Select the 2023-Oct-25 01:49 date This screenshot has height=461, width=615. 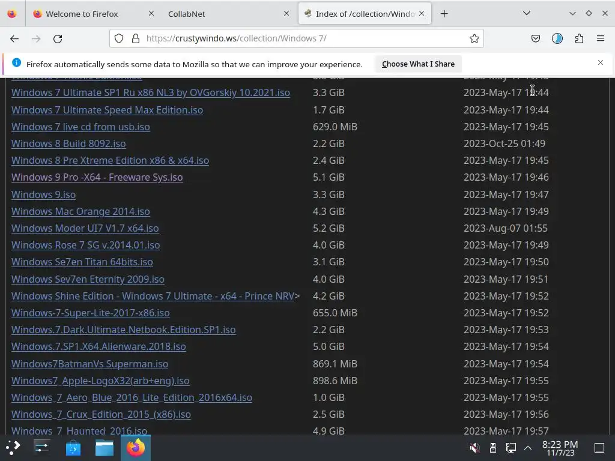click(x=504, y=143)
